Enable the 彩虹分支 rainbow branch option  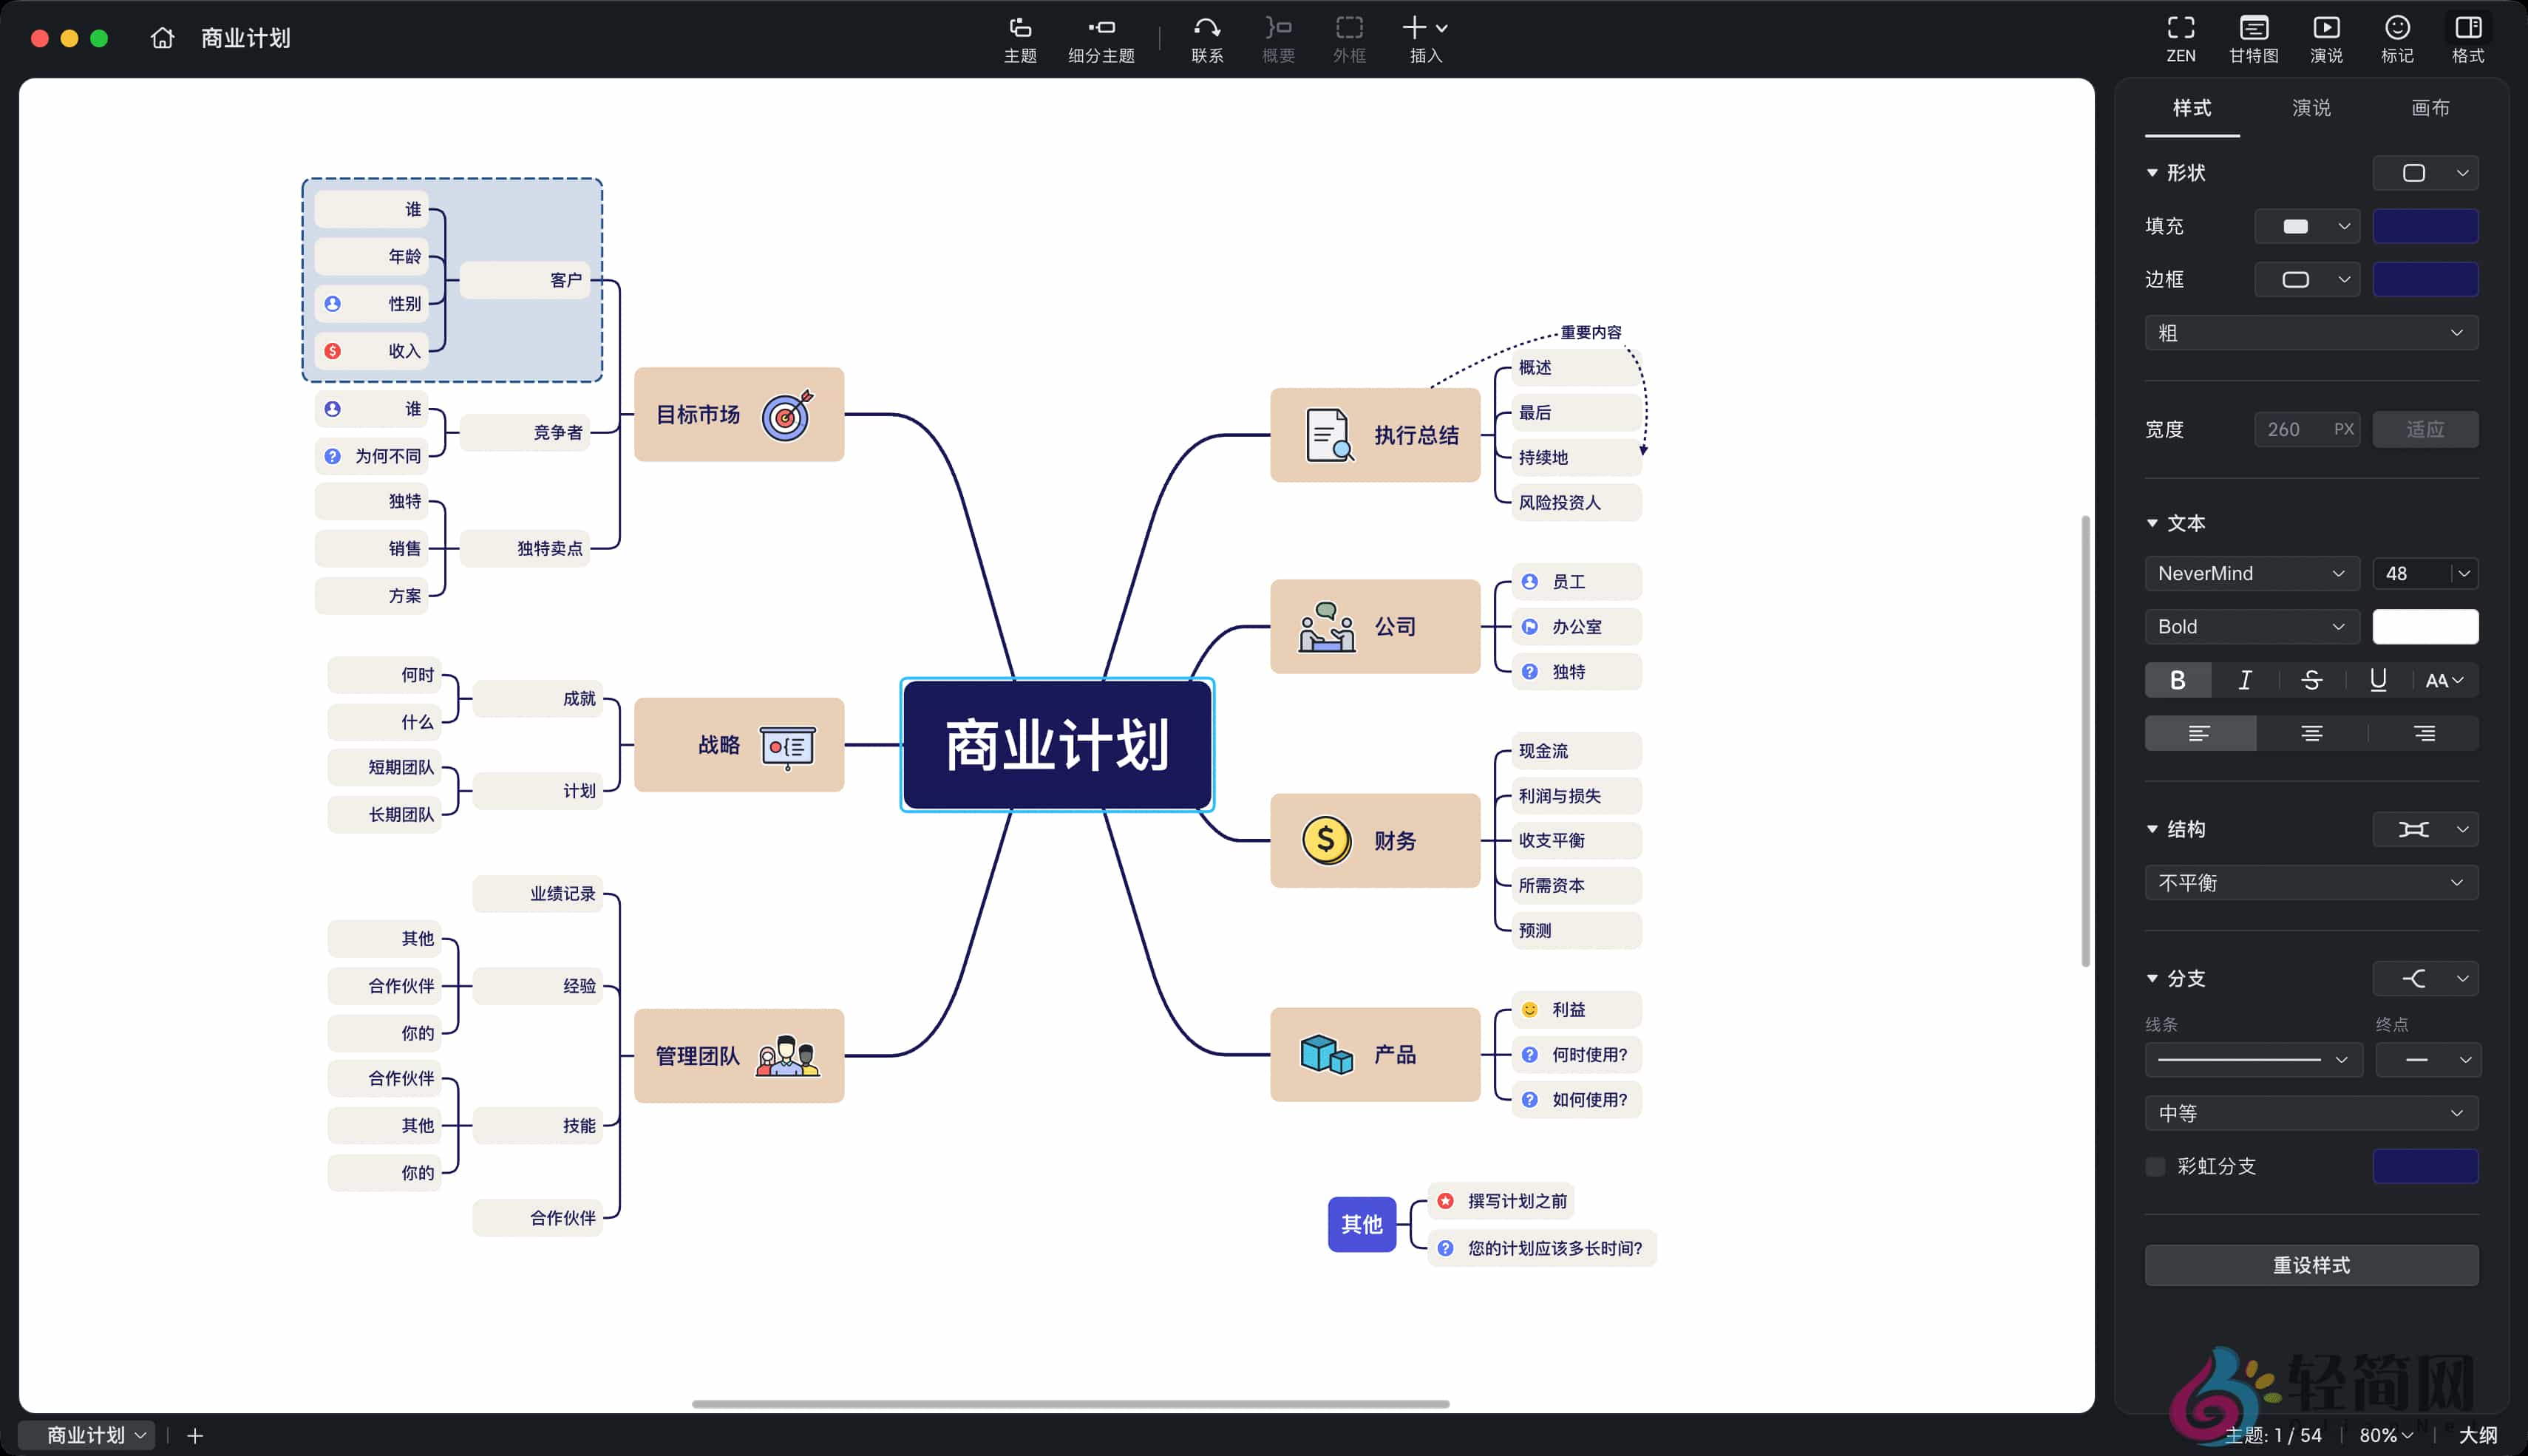pyautogui.click(x=2156, y=1166)
